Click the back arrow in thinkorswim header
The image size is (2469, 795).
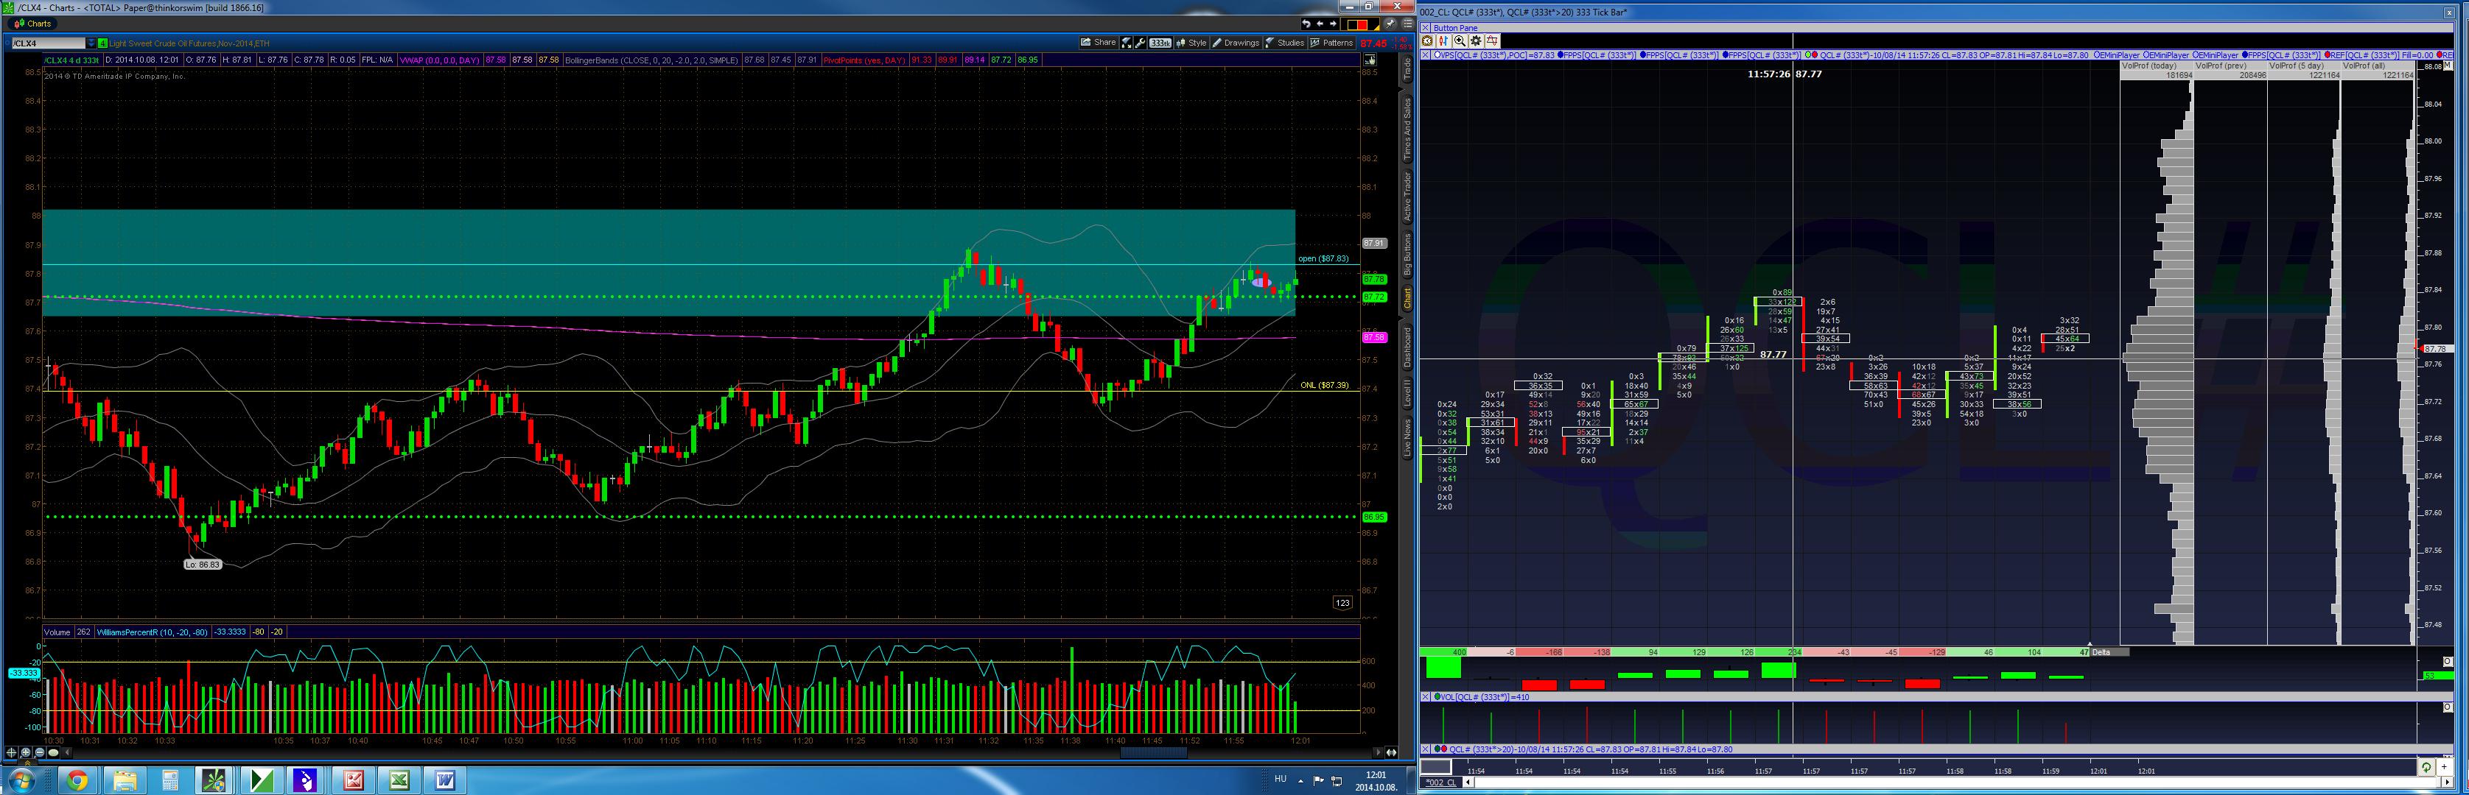click(1320, 24)
